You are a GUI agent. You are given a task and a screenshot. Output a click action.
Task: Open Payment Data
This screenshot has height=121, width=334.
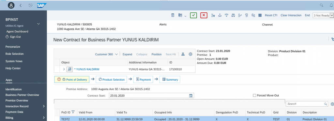[14, 112]
